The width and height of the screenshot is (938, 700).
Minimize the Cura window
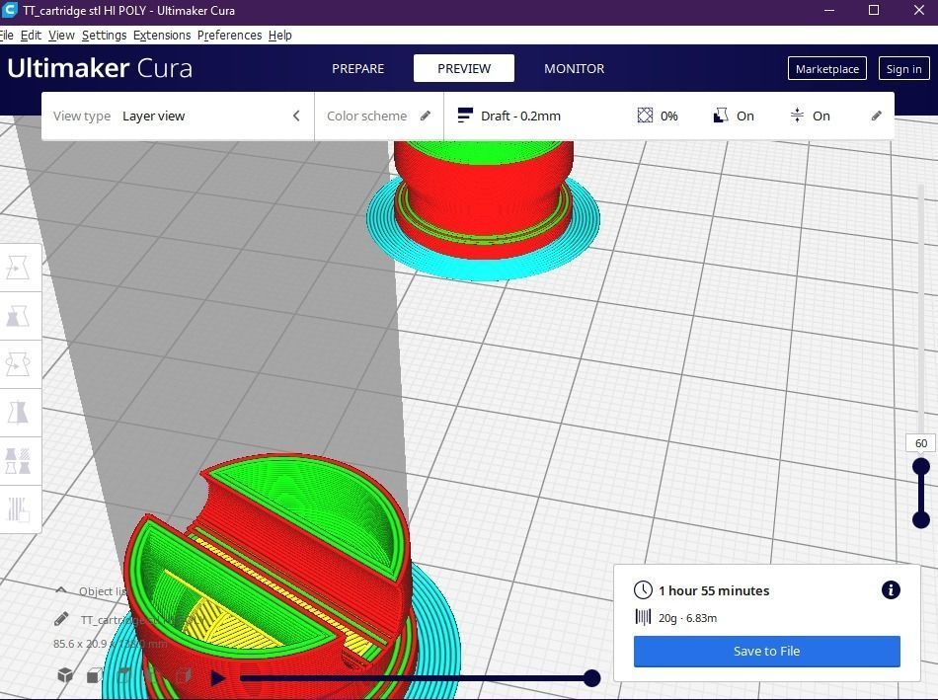coord(829,10)
